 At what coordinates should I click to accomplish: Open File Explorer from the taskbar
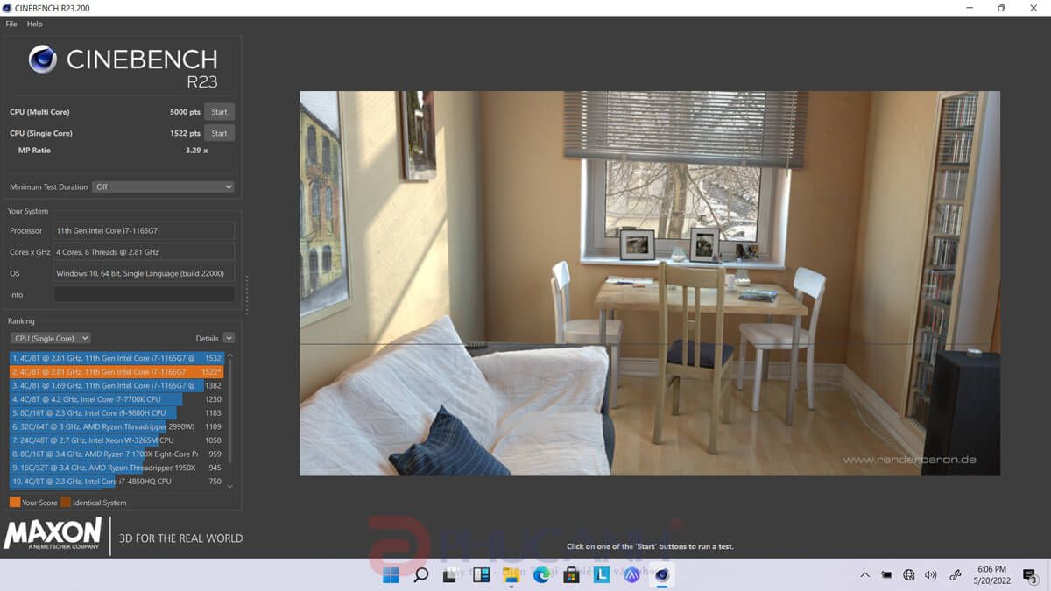coord(511,575)
